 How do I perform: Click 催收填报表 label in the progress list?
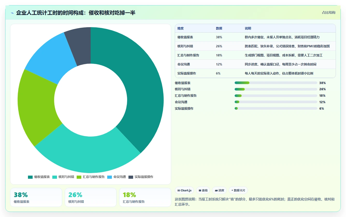point(183,83)
